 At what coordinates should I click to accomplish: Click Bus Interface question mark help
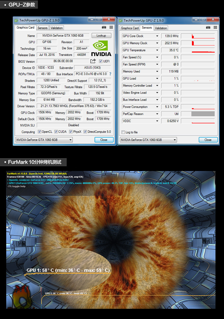110,74
